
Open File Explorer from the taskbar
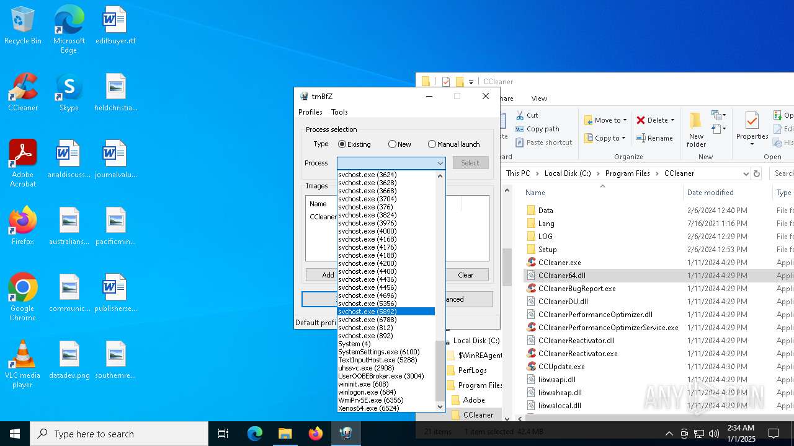click(285, 434)
